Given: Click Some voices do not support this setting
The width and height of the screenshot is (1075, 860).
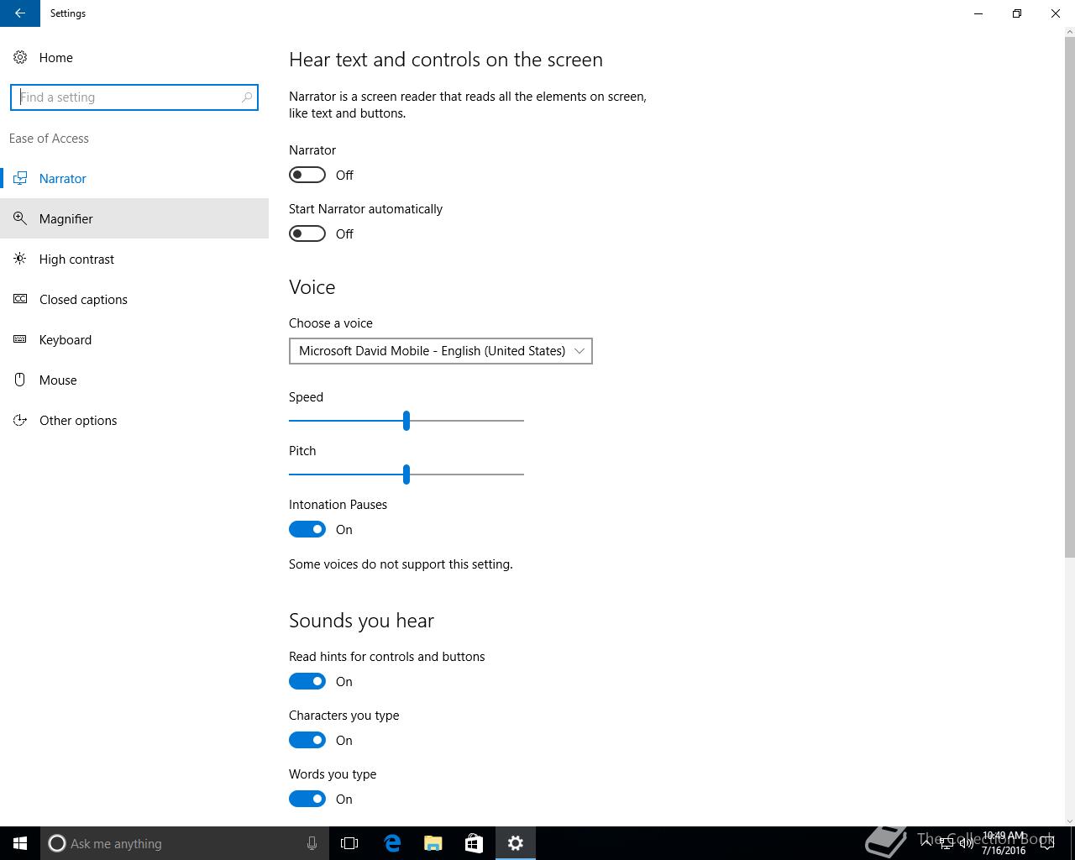Looking at the screenshot, I should (x=401, y=564).
